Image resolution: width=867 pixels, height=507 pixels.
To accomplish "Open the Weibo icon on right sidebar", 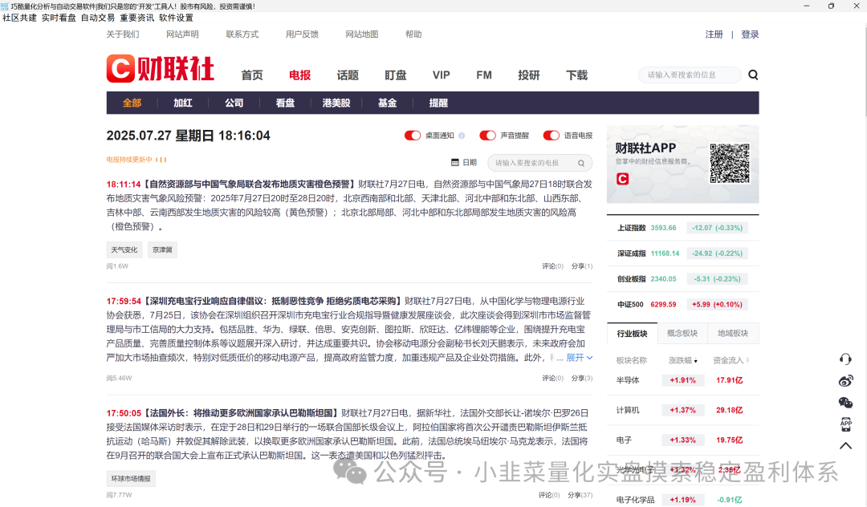I will (845, 381).
